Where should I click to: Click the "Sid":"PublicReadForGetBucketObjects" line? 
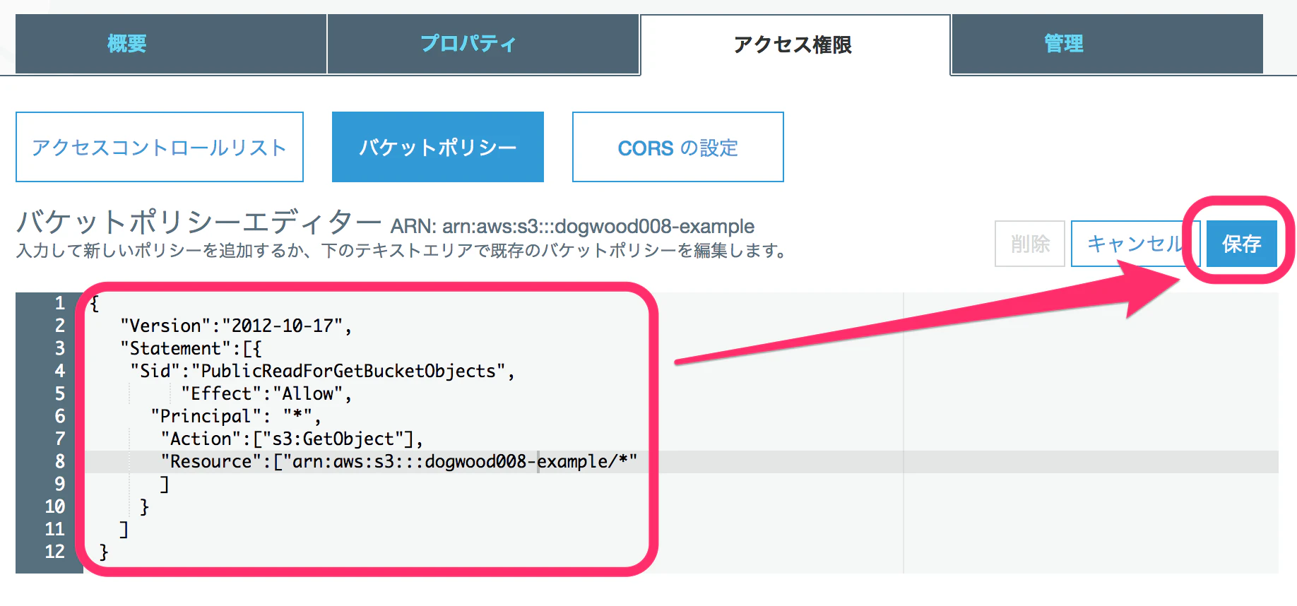(323, 371)
